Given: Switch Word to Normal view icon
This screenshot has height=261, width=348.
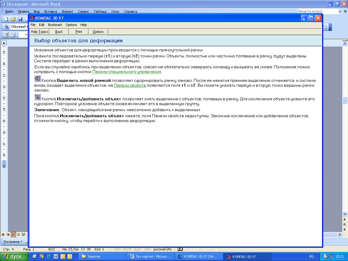Looking at the screenshot, I should [x=3, y=234].
